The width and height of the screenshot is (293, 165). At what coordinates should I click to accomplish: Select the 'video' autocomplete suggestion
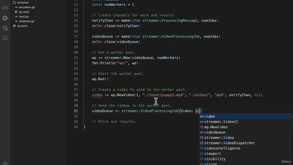[245, 116]
